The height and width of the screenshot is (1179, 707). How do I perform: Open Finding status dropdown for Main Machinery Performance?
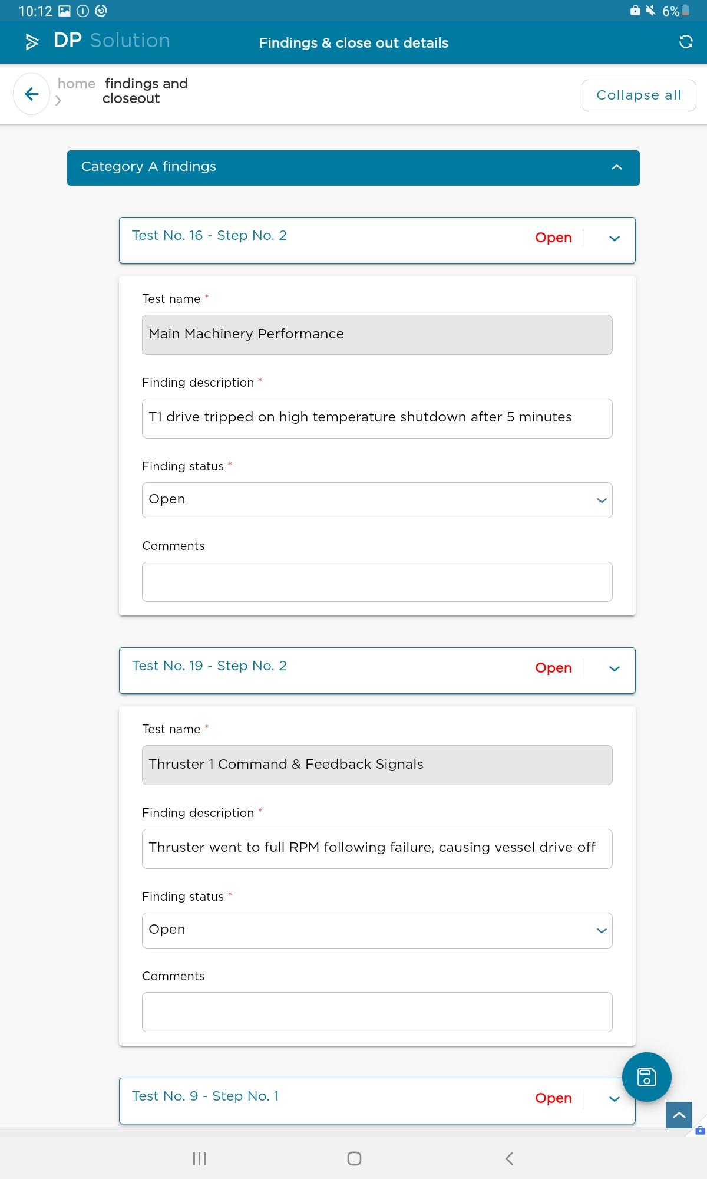tap(377, 500)
